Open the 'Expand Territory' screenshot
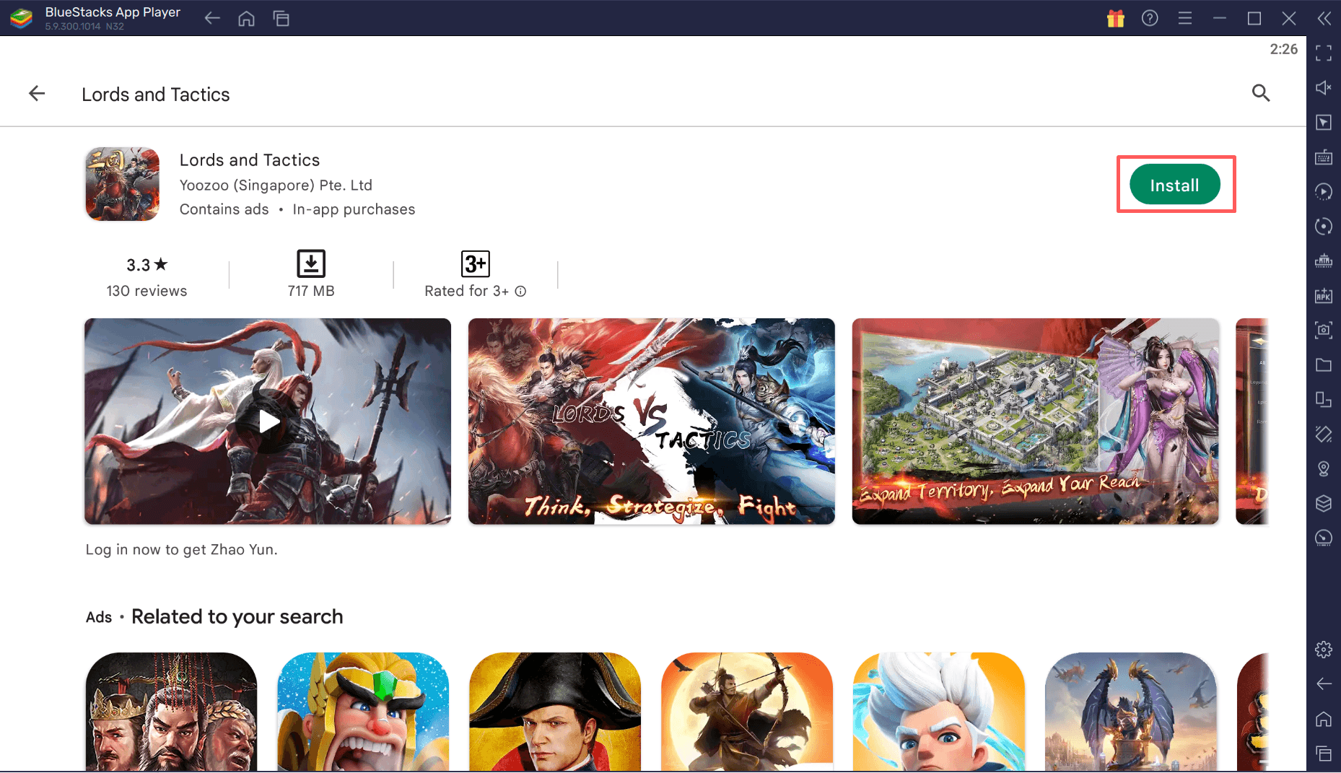1341x773 pixels. (1036, 422)
